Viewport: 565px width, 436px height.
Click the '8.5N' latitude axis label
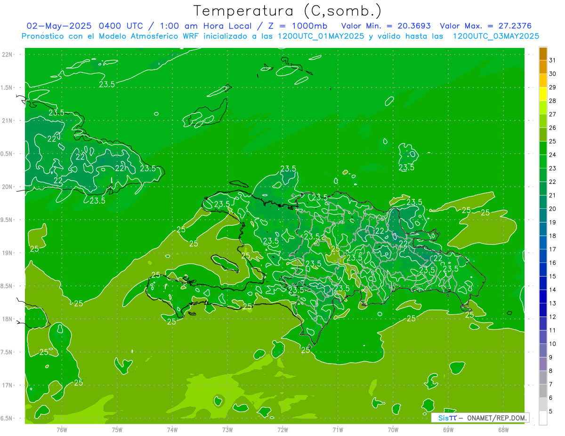click(x=7, y=286)
